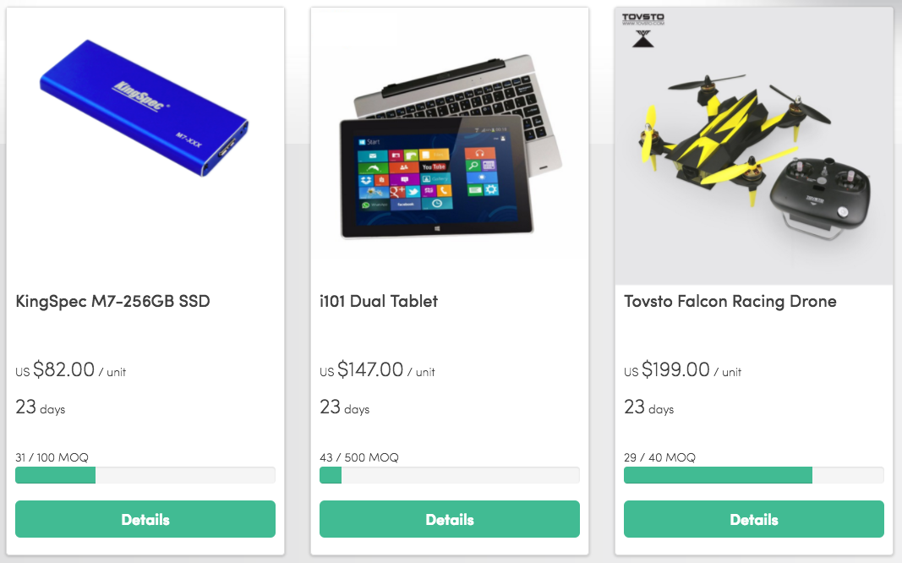Click the 23 days text on tablet card
Viewport: 902px width, 563px height.
coord(345,407)
